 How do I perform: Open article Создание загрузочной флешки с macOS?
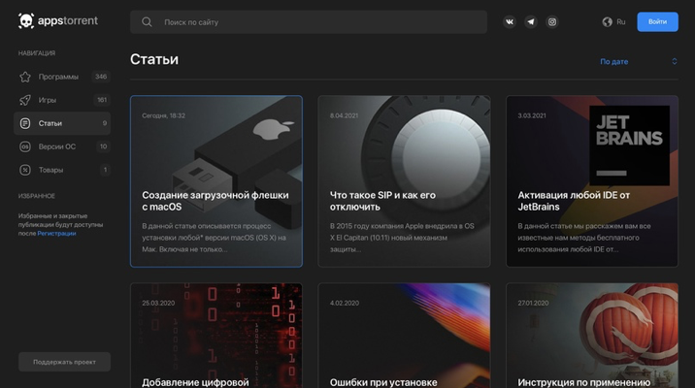point(216,181)
